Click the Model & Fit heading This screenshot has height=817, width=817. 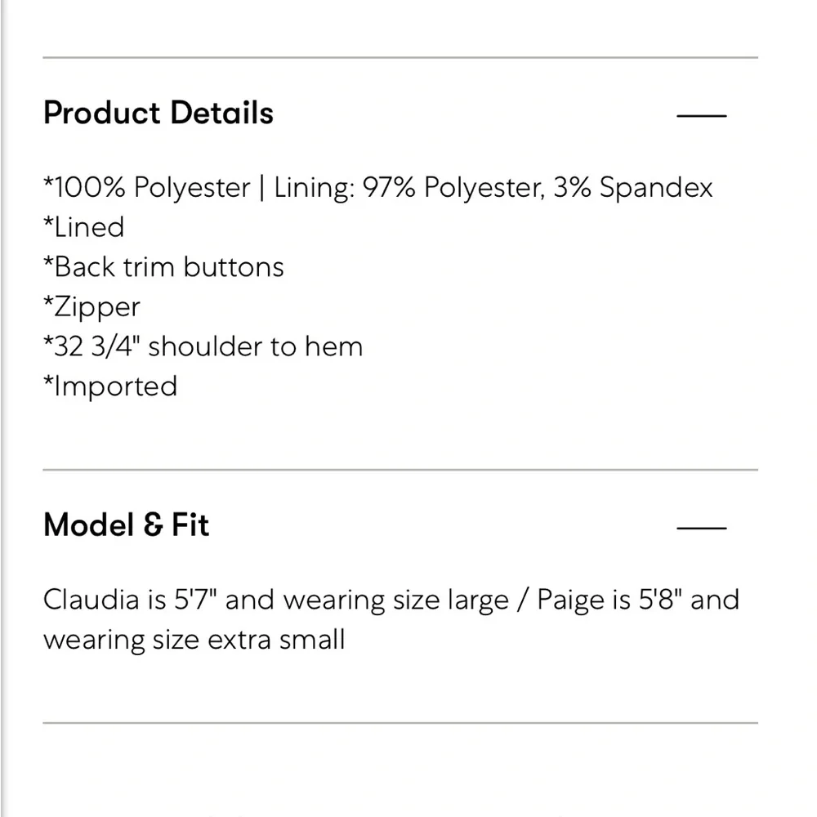pos(127,525)
